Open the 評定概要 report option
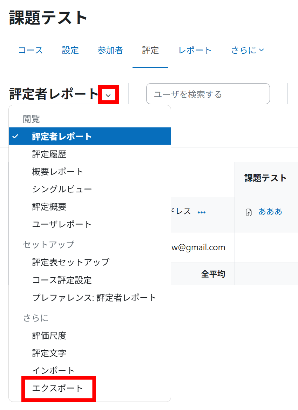 49,207
